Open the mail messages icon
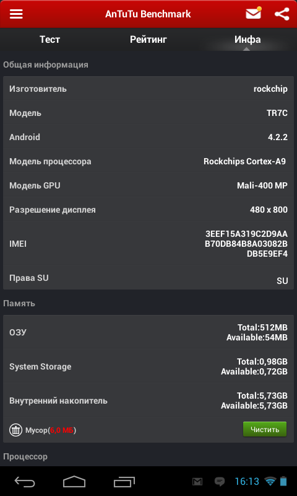Screen dimensions: 297x496 (254, 13)
